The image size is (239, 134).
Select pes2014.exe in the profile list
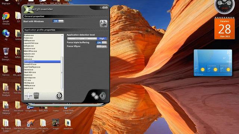pos(42,62)
